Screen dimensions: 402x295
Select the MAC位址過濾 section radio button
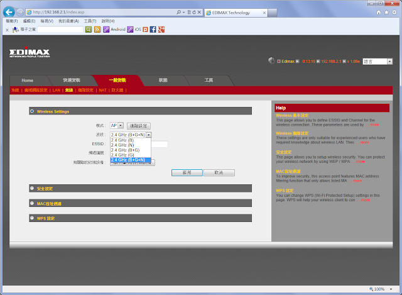pos(32,203)
